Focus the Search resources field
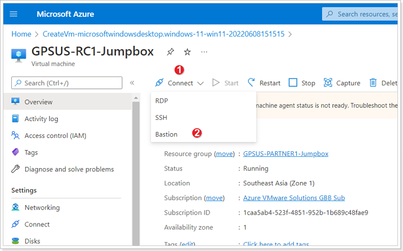 360,14
